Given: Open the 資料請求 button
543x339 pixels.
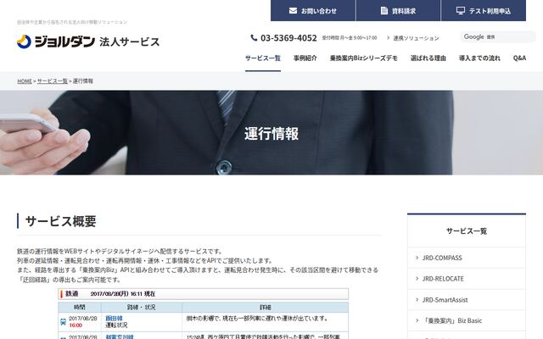Looking at the screenshot, I should (398, 10).
